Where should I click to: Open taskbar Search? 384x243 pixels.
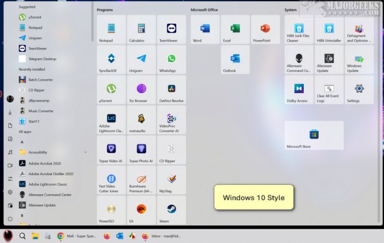coord(22,236)
